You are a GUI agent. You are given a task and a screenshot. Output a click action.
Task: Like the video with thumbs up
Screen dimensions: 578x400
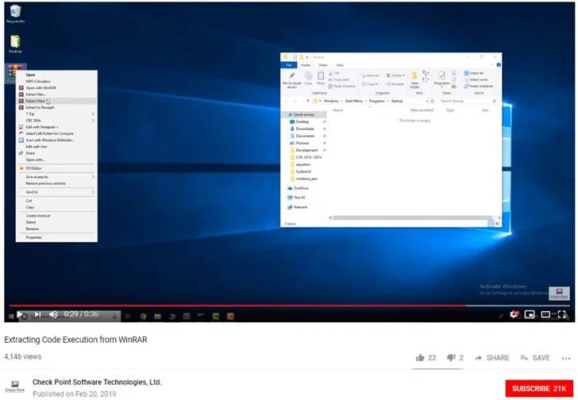pyautogui.click(x=420, y=358)
